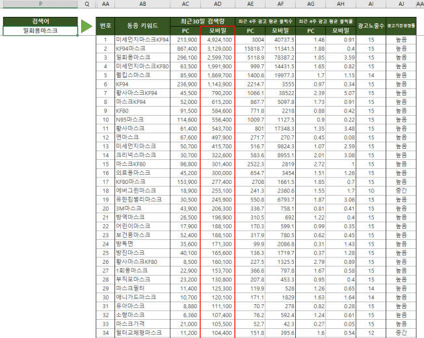The image size is (424, 338).
Task: Select keyword cell 필터교체형마스크
Action: [142, 333]
